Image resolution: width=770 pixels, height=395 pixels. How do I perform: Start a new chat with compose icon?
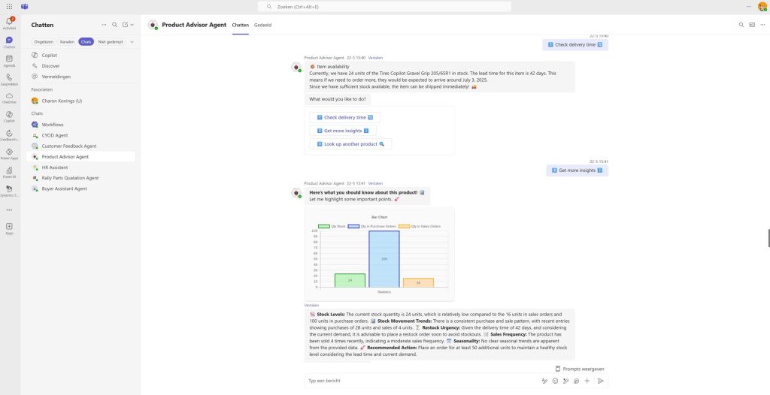pyautogui.click(x=126, y=25)
